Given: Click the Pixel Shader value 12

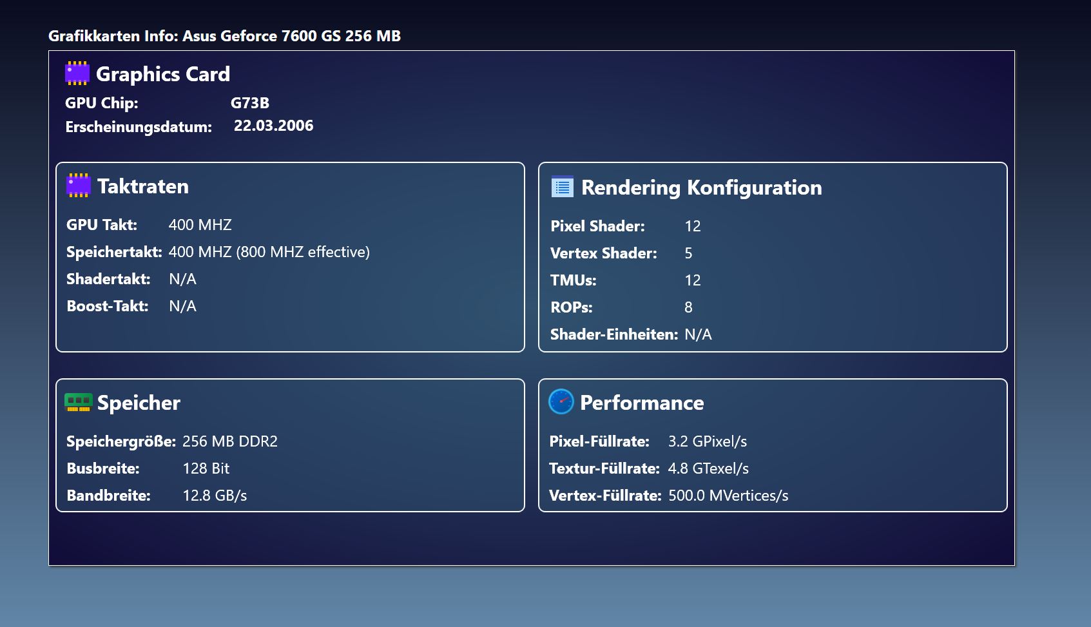Looking at the screenshot, I should pyautogui.click(x=693, y=226).
